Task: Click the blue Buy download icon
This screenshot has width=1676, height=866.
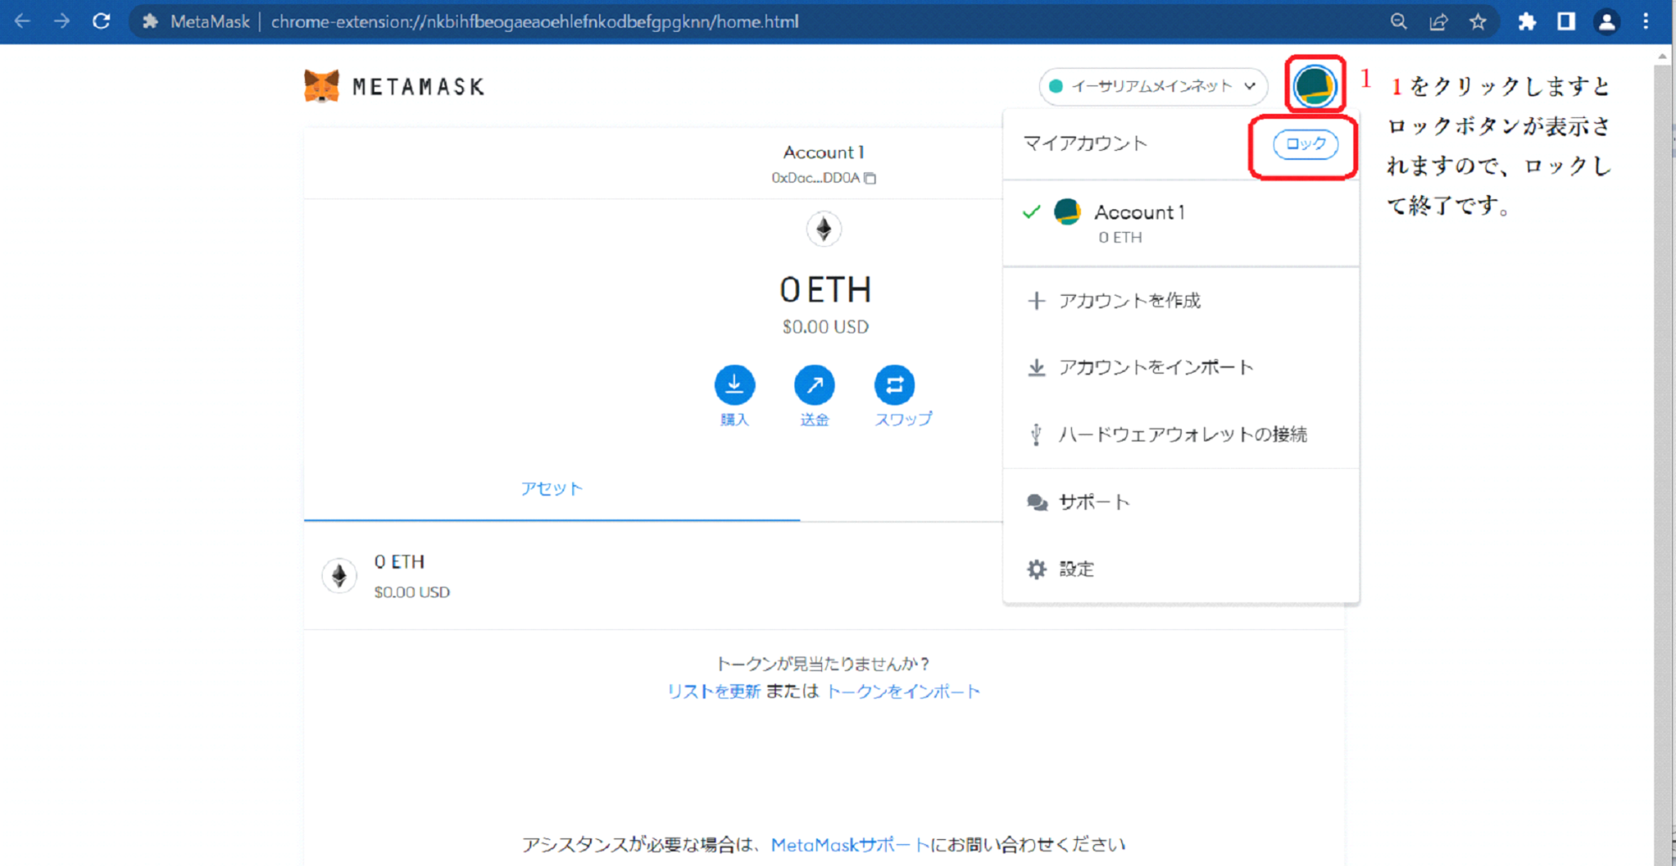Action: tap(734, 385)
